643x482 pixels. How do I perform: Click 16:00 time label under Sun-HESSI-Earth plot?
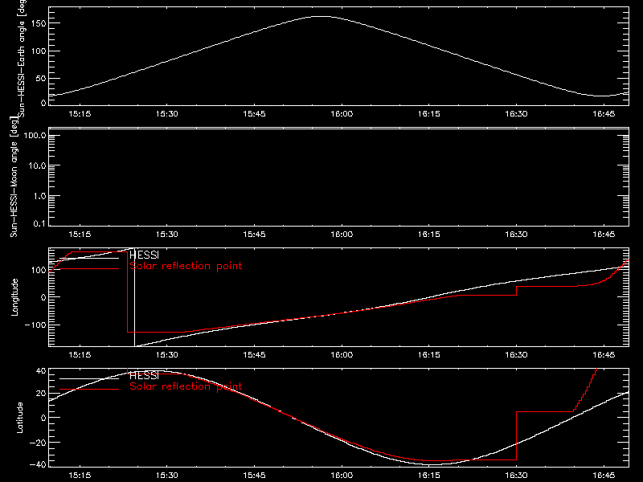(342, 114)
